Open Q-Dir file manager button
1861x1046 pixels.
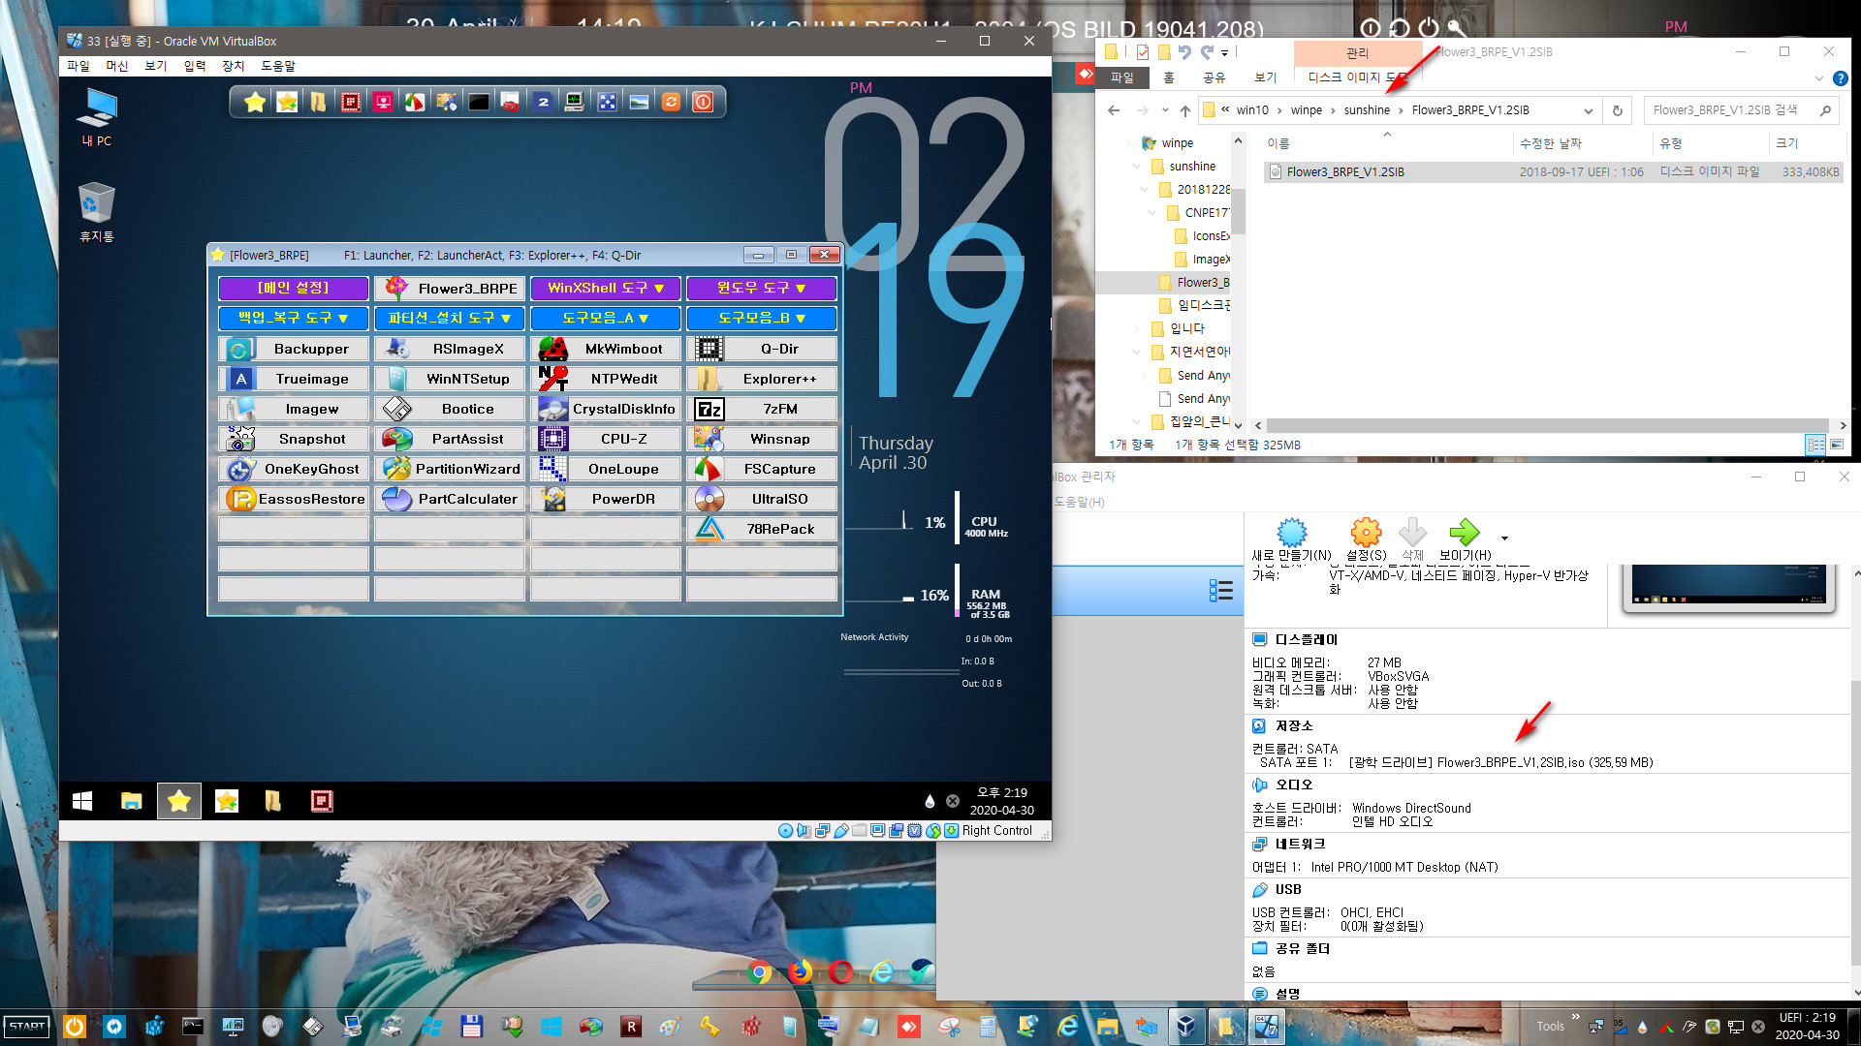(x=762, y=349)
